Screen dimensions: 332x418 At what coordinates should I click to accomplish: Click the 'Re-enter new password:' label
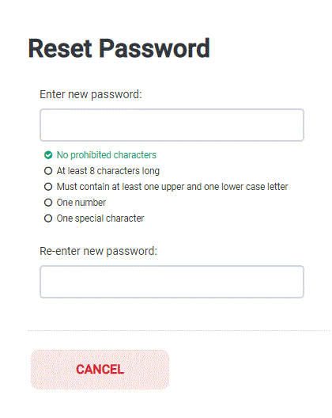click(99, 251)
